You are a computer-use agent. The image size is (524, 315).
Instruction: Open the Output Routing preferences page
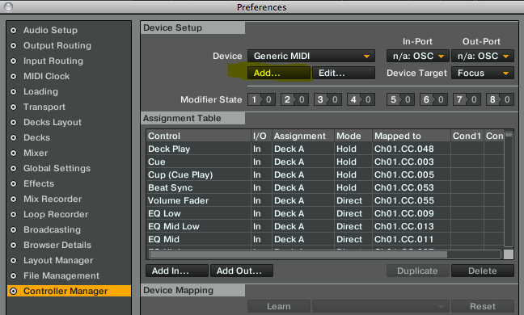pyautogui.click(x=69, y=45)
